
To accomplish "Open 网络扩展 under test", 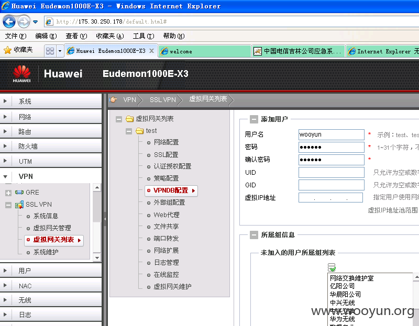I will [x=166, y=251].
